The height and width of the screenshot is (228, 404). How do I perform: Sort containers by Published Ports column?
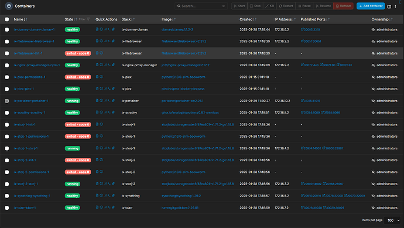point(315,19)
